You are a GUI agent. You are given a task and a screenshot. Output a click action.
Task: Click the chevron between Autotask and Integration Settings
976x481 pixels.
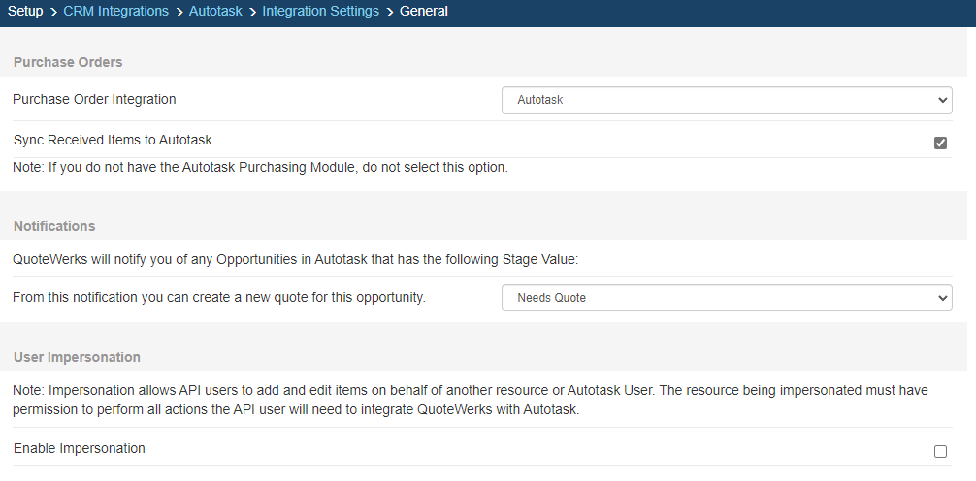(x=252, y=12)
